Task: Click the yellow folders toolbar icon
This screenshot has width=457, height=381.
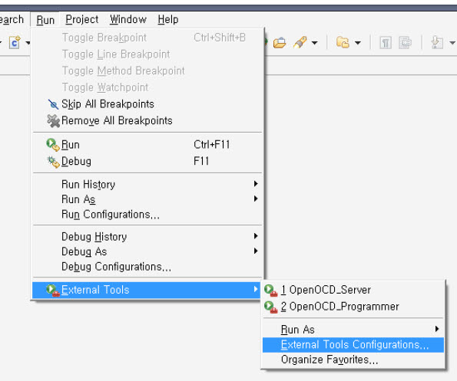Action: pyautogui.click(x=343, y=42)
